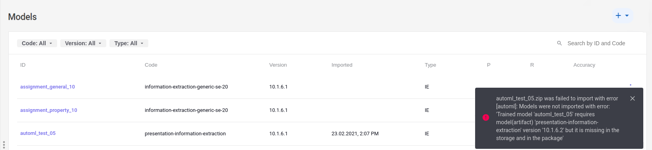
Task: Open the assignment_property_10 model link
Action: [49, 110]
